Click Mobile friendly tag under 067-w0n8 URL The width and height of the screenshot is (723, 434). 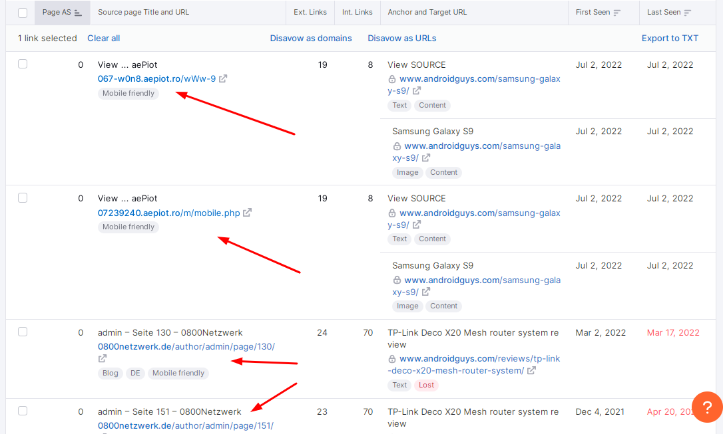(x=128, y=94)
